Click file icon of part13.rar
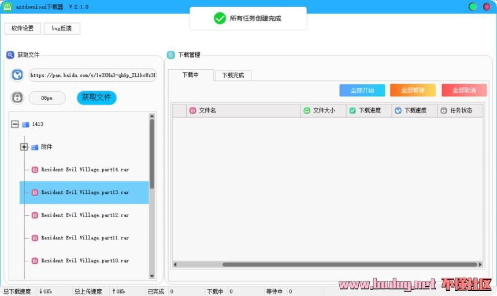The height and width of the screenshot is (296, 497). (35, 193)
